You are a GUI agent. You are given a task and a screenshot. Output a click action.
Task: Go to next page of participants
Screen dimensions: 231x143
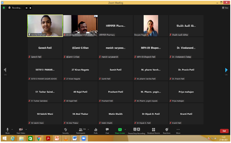[x=226, y=70]
